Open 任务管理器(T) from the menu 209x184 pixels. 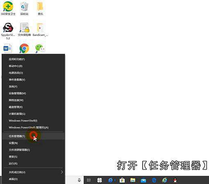pos(33,136)
